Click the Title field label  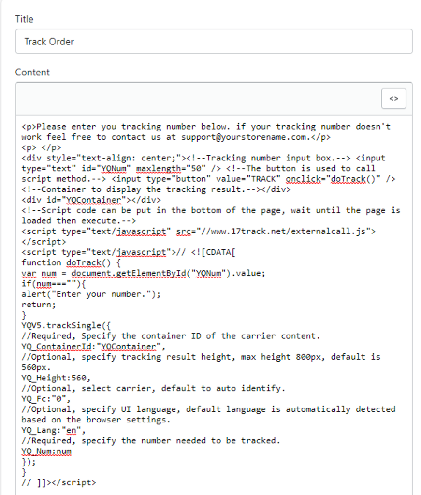tap(24, 19)
